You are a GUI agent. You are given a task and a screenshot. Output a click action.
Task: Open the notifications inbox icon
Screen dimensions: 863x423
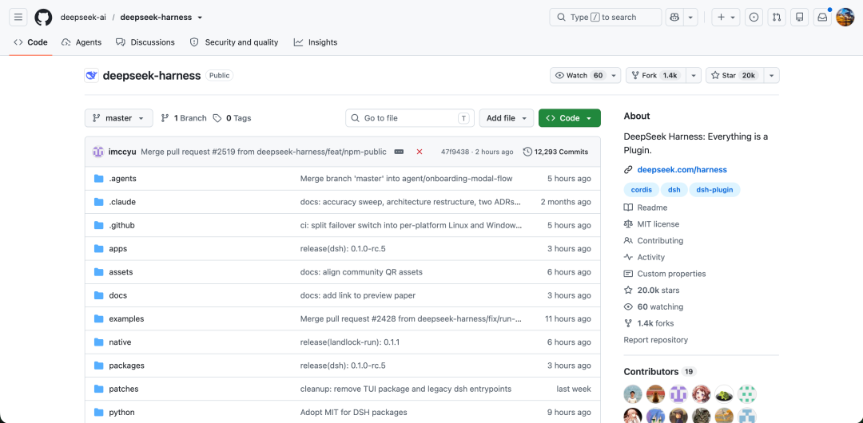click(x=822, y=17)
